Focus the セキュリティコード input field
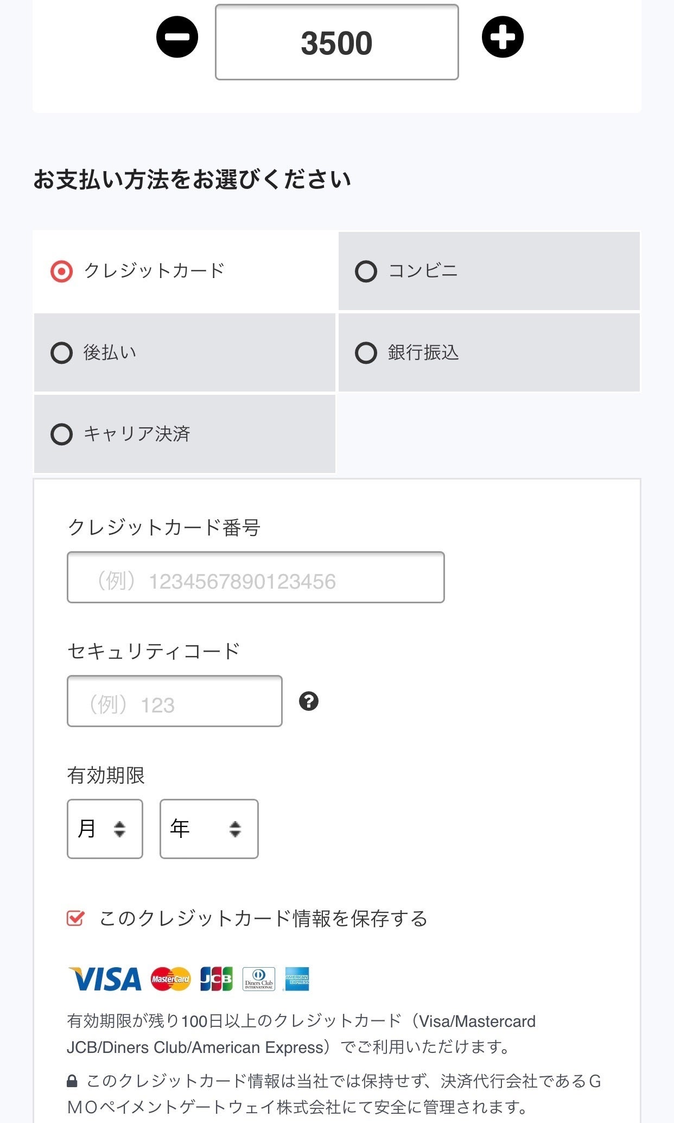The width and height of the screenshot is (674, 1123). pos(174,701)
